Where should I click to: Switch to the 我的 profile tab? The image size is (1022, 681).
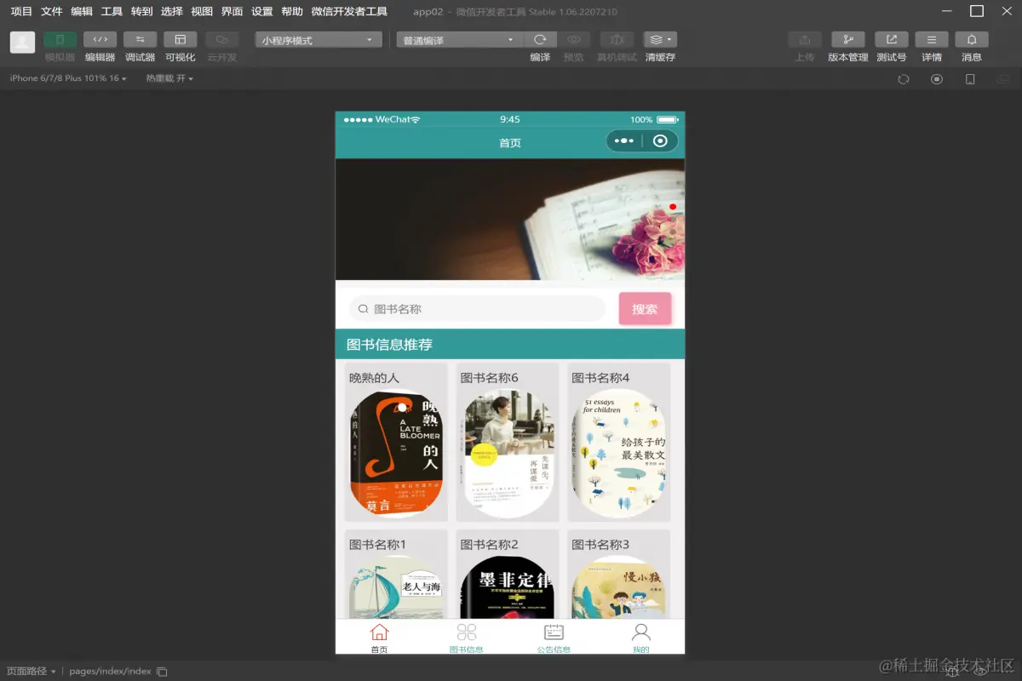pos(641,638)
